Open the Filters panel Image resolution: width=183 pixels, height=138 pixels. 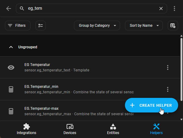pos(18,26)
